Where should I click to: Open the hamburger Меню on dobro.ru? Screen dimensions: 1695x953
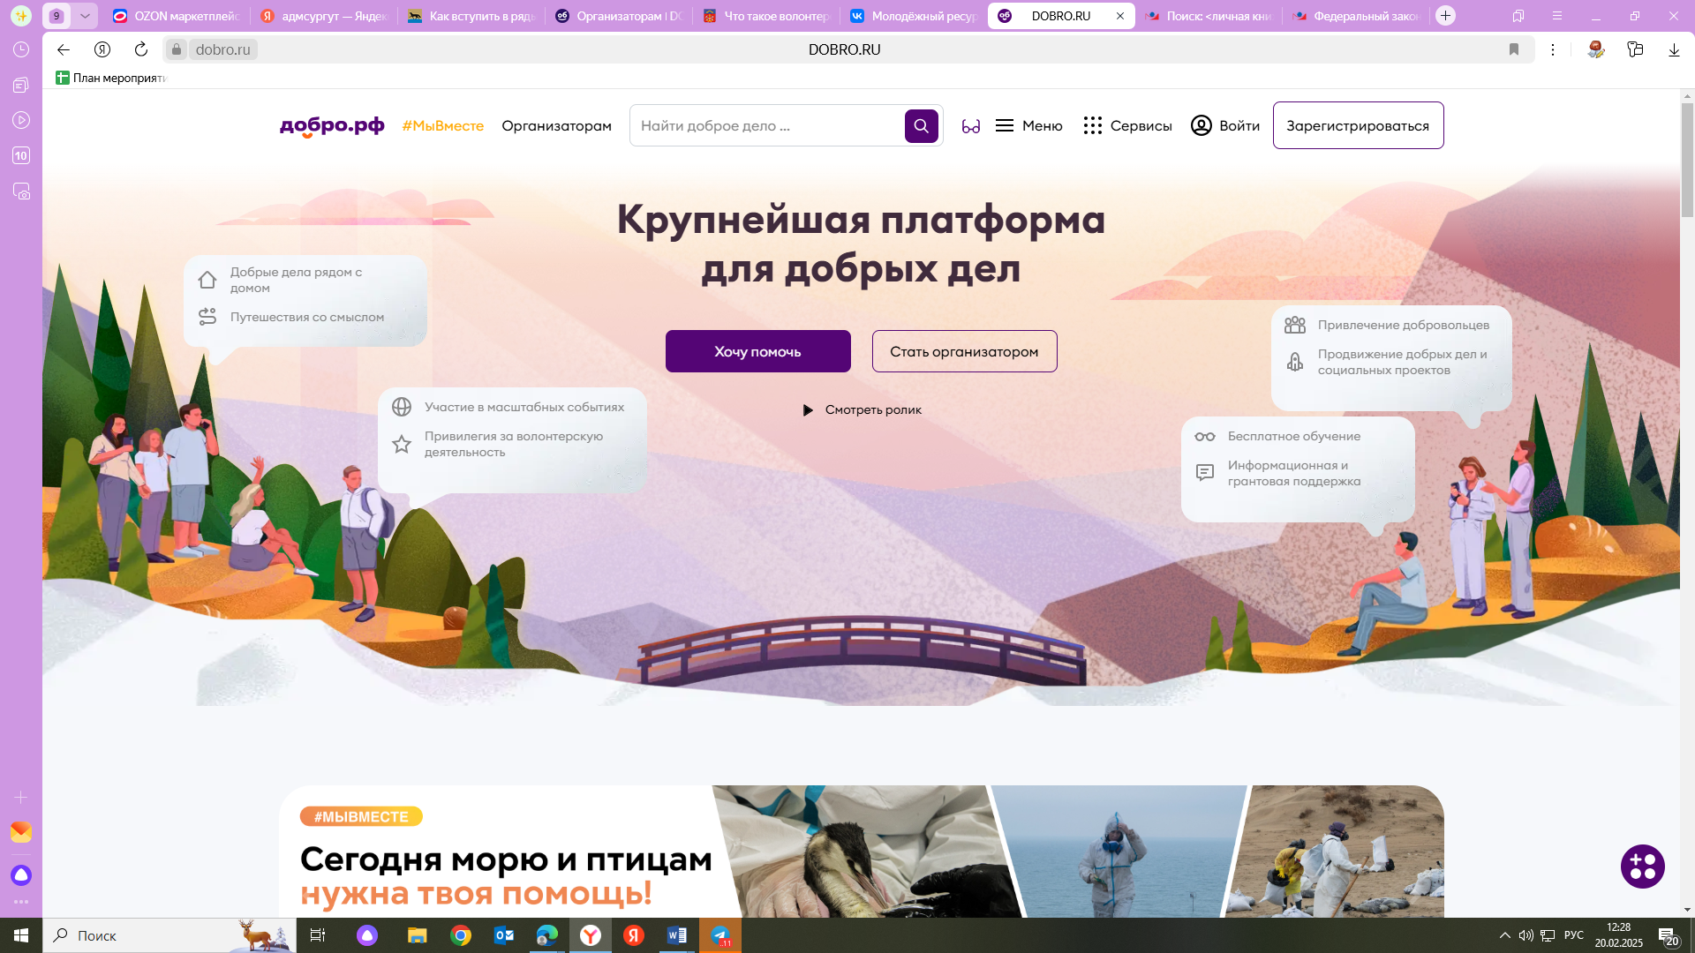[1006, 126]
